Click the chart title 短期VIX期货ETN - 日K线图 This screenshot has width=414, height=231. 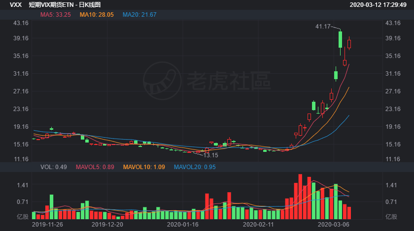65,5
